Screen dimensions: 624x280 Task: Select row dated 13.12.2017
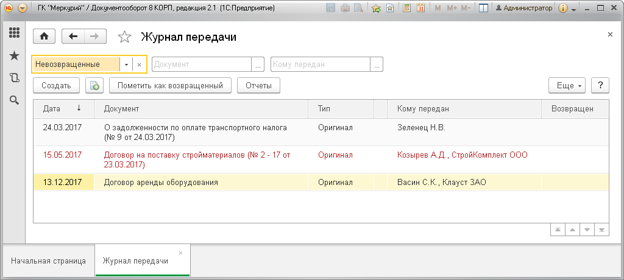click(x=321, y=182)
